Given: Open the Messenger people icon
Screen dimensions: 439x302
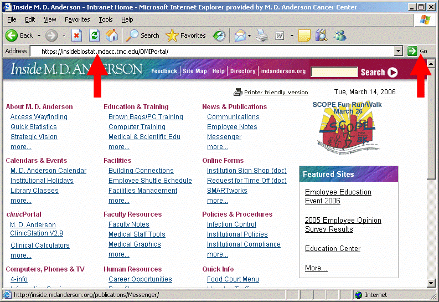Looking at the screenshot, I should (x=340, y=35).
